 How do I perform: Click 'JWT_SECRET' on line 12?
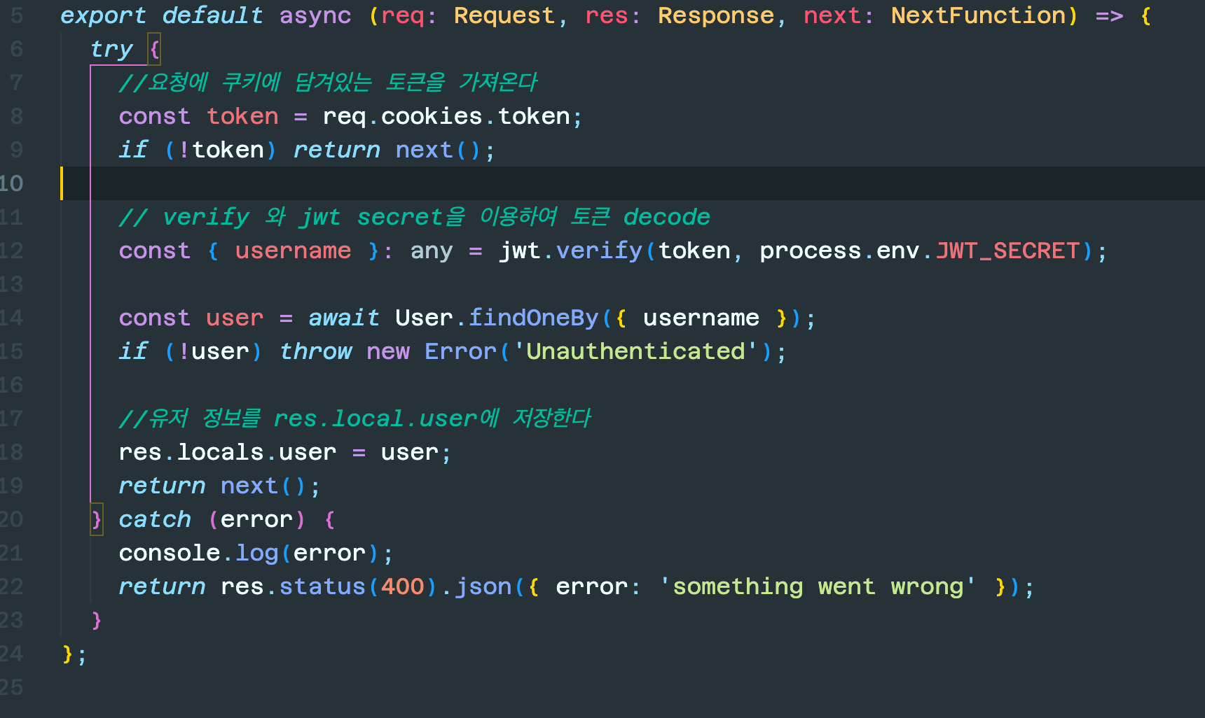click(1007, 251)
